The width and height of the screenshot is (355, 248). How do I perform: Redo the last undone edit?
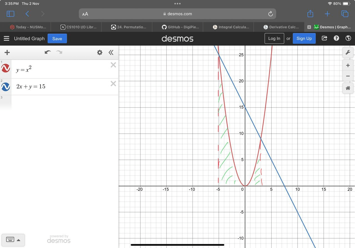point(59,52)
